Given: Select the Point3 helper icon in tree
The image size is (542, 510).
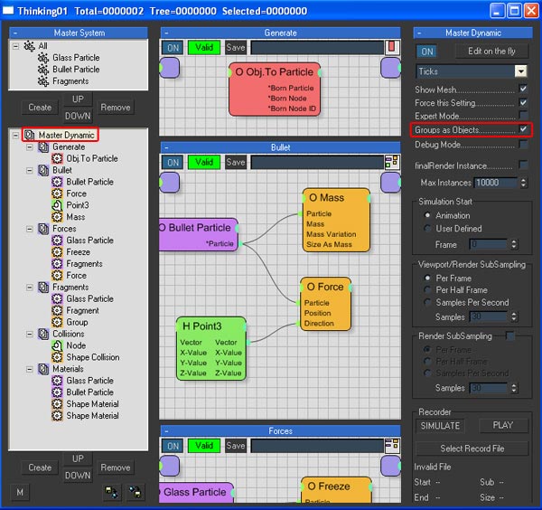Looking at the screenshot, I should [57, 205].
